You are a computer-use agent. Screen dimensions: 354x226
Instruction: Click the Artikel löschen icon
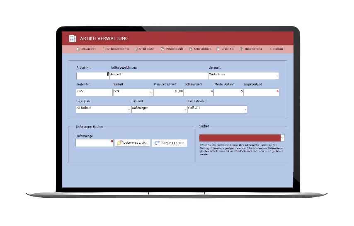[x=136, y=49]
